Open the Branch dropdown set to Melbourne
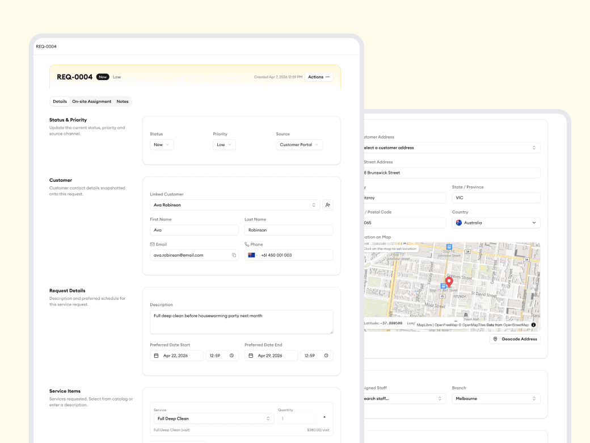Screen dimensions: 590x443 point(495,398)
